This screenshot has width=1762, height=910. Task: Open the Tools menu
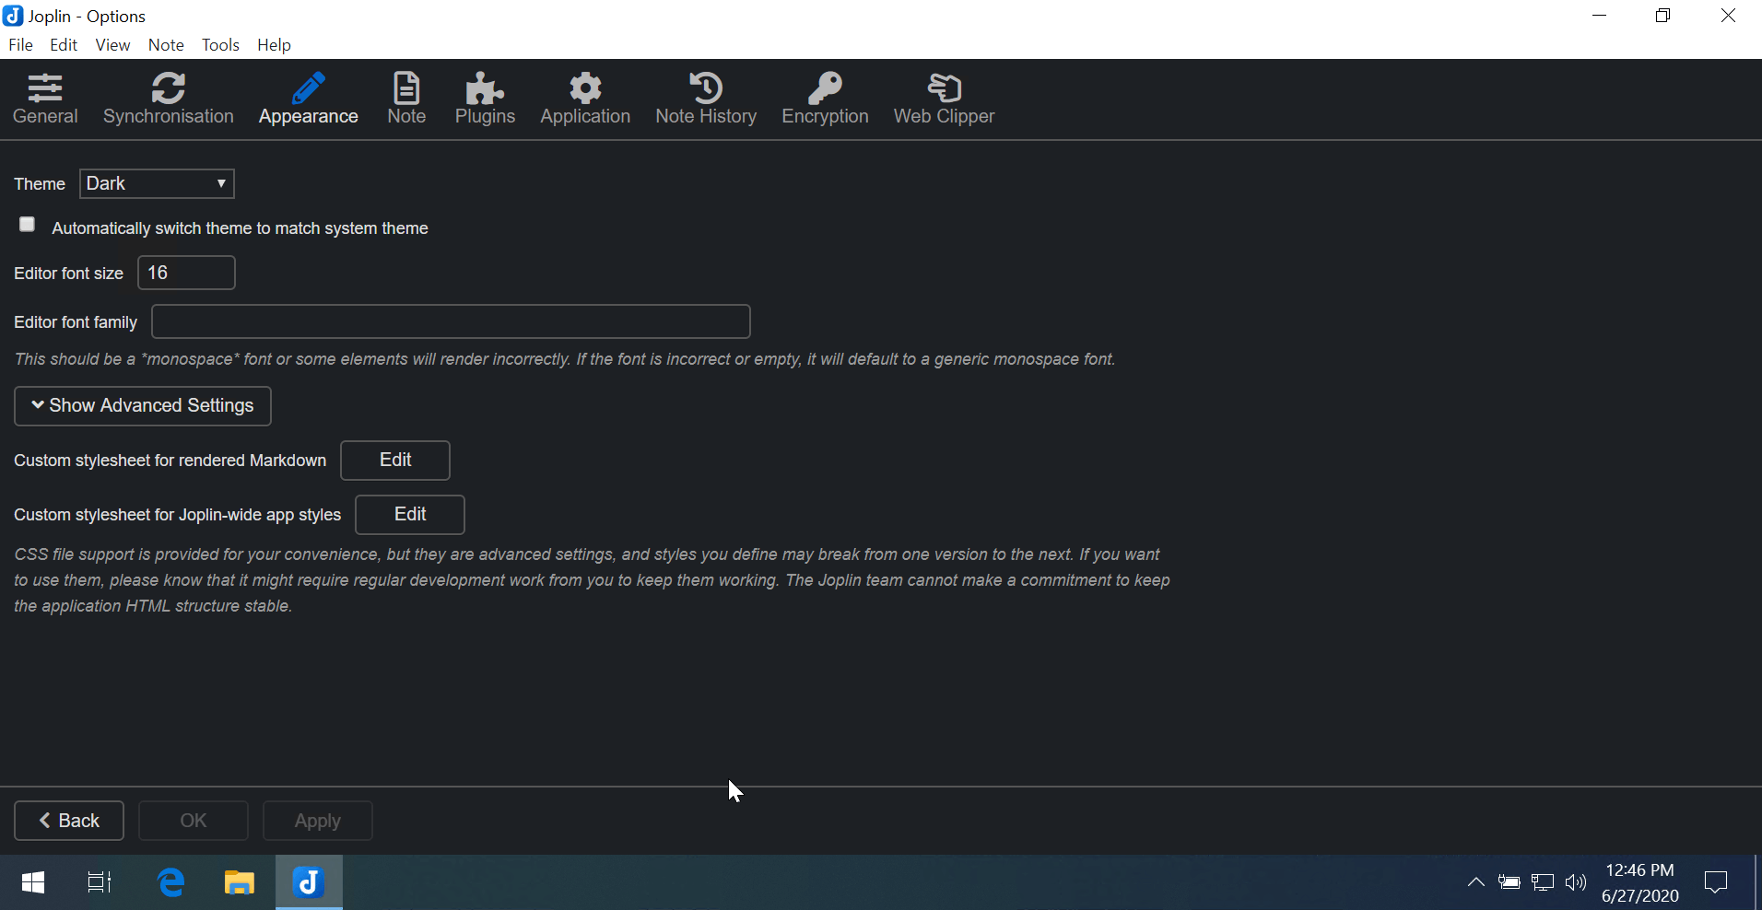219,44
